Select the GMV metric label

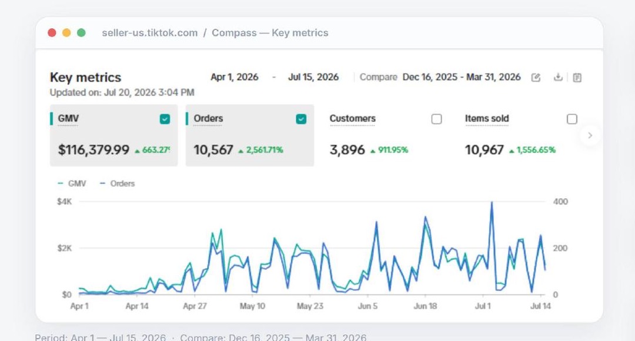click(68, 119)
